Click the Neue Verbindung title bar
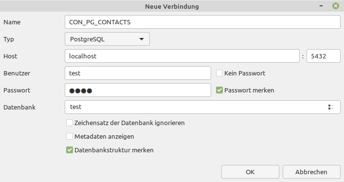344x182 pixels. 172,6
